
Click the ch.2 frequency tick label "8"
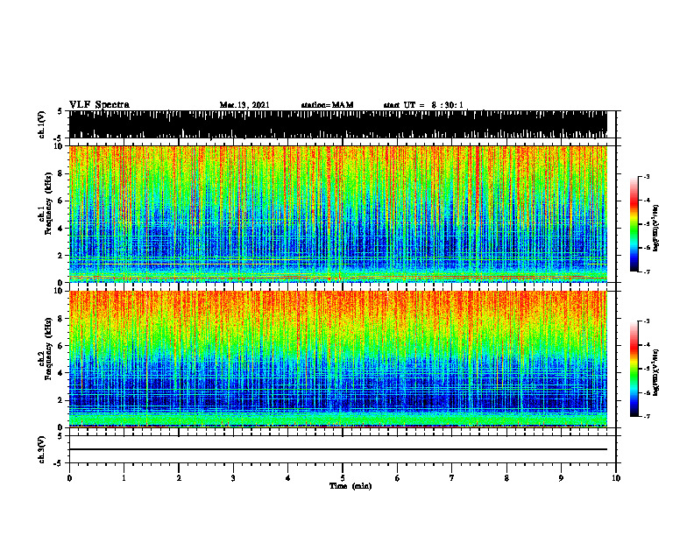pyautogui.click(x=61, y=319)
